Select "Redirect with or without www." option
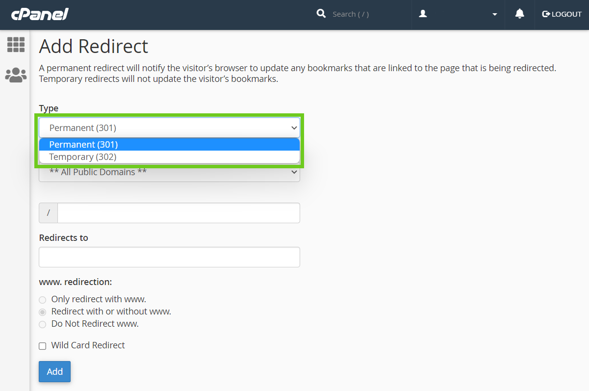The width and height of the screenshot is (589, 391). coord(43,312)
